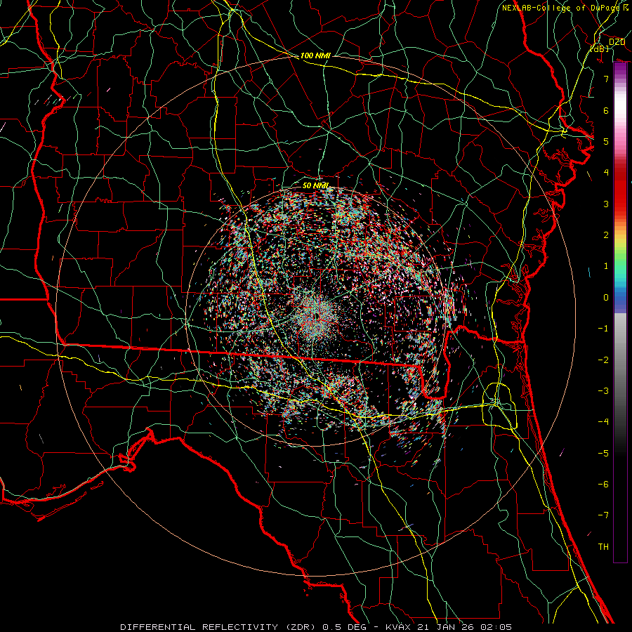Image resolution: width=632 pixels, height=632 pixels.
Task: Click the "5" value on color scale
Action: pyautogui.click(x=606, y=141)
